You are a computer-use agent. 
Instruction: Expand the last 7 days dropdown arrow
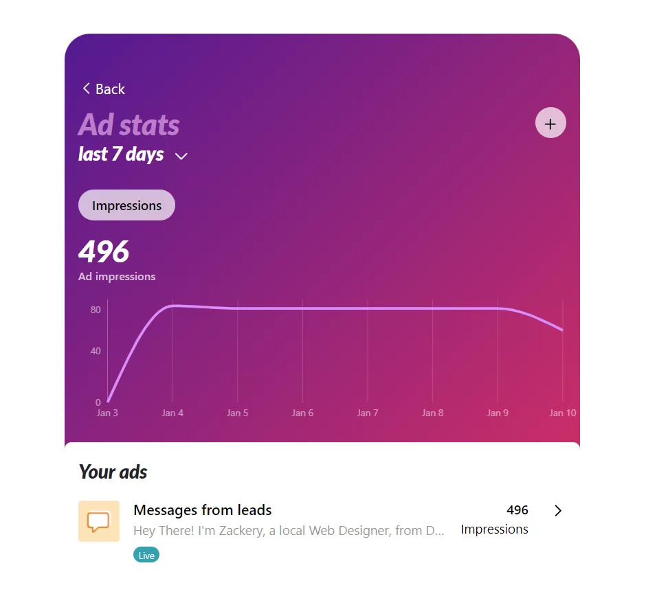(x=181, y=156)
